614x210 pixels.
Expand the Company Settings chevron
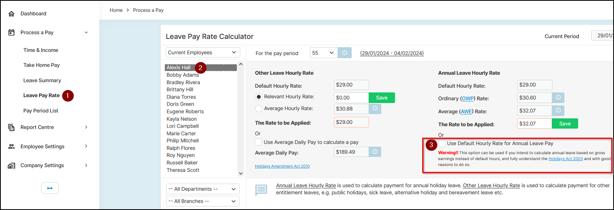86,166
